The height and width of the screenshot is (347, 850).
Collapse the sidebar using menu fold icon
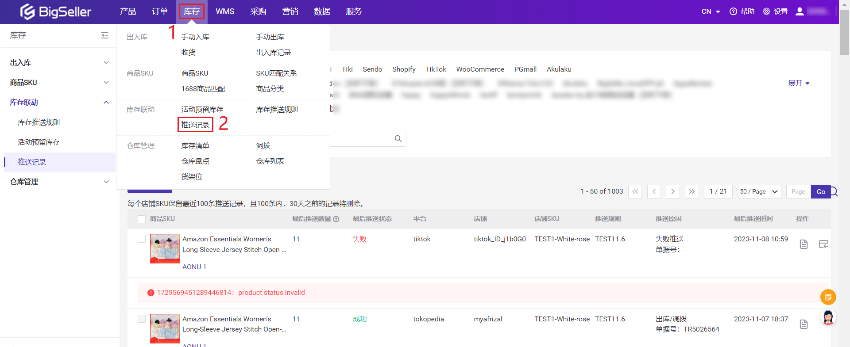coord(104,35)
